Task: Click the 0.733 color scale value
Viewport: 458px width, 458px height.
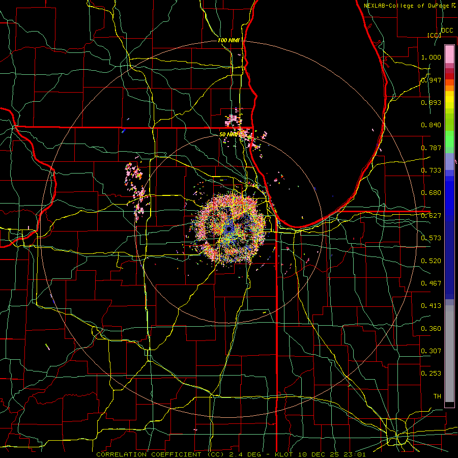Action: click(x=431, y=170)
